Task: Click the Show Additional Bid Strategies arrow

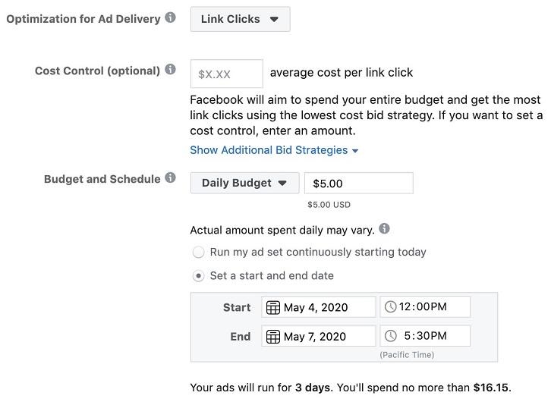Action: coord(355,151)
